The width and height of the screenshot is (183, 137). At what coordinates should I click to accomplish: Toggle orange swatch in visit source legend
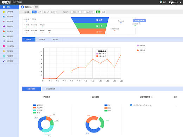click(x=34, y=107)
